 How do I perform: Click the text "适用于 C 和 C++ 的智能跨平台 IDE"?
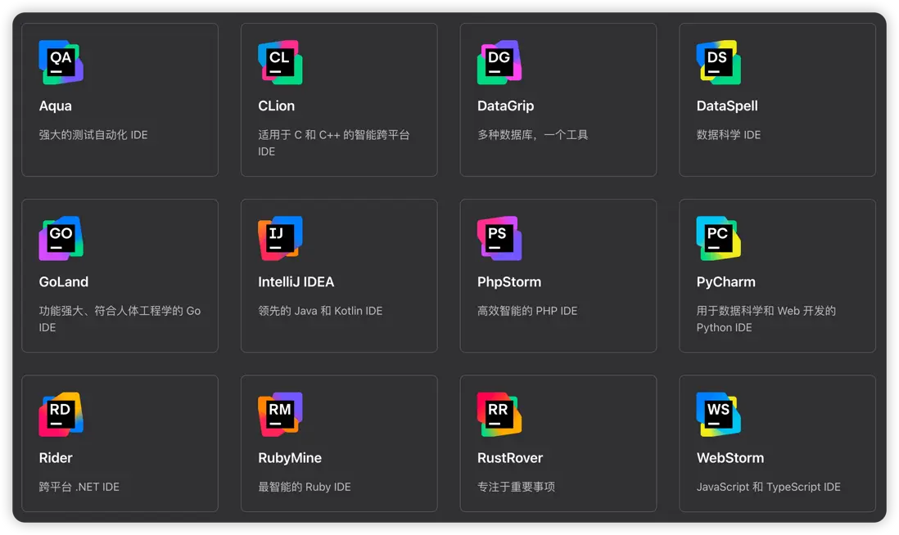pos(334,143)
